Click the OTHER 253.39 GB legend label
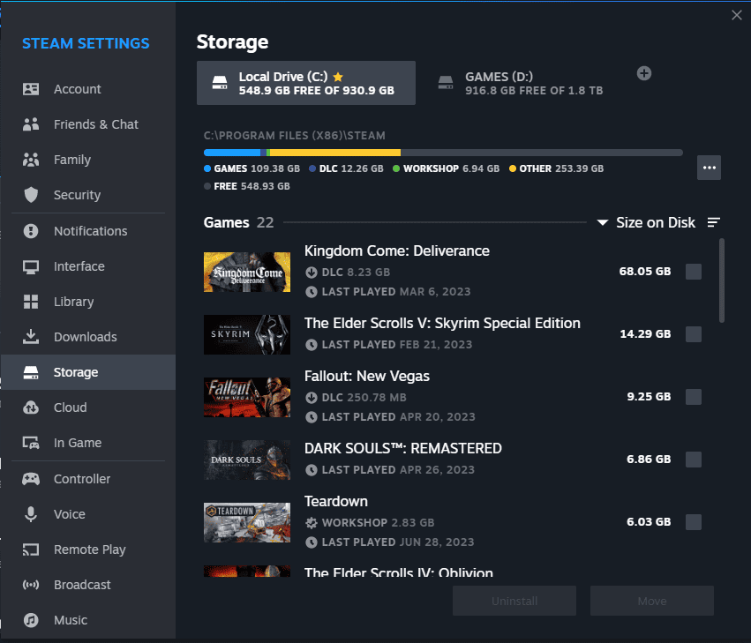This screenshot has width=751, height=643. tap(561, 168)
